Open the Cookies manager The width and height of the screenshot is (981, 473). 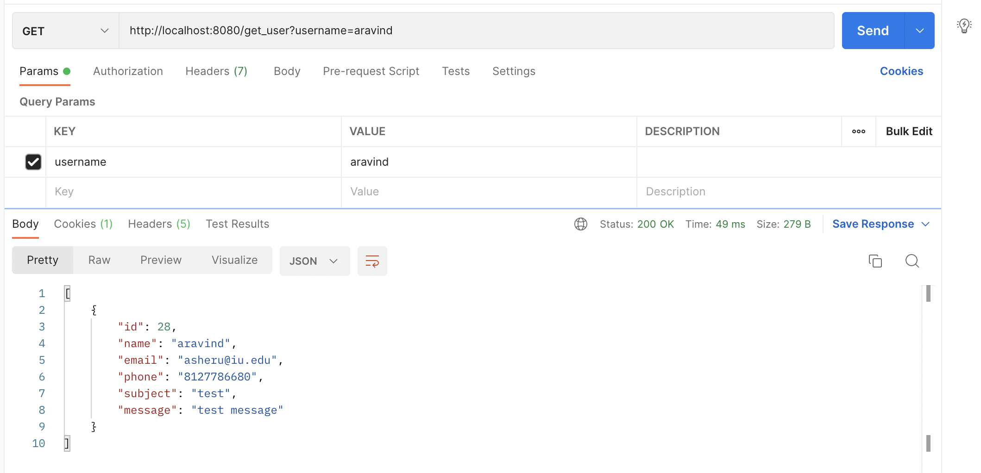[x=901, y=71]
